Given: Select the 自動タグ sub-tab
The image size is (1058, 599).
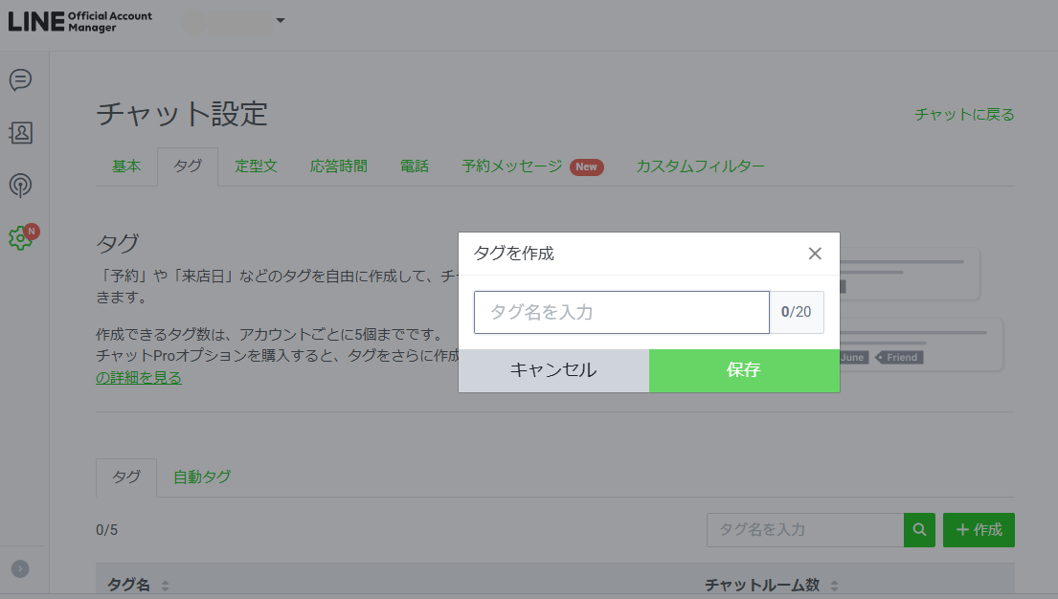Looking at the screenshot, I should point(201,477).
